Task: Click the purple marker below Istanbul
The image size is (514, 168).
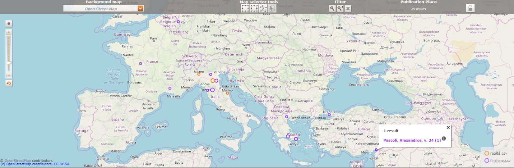Action: [x=329, y=115]
